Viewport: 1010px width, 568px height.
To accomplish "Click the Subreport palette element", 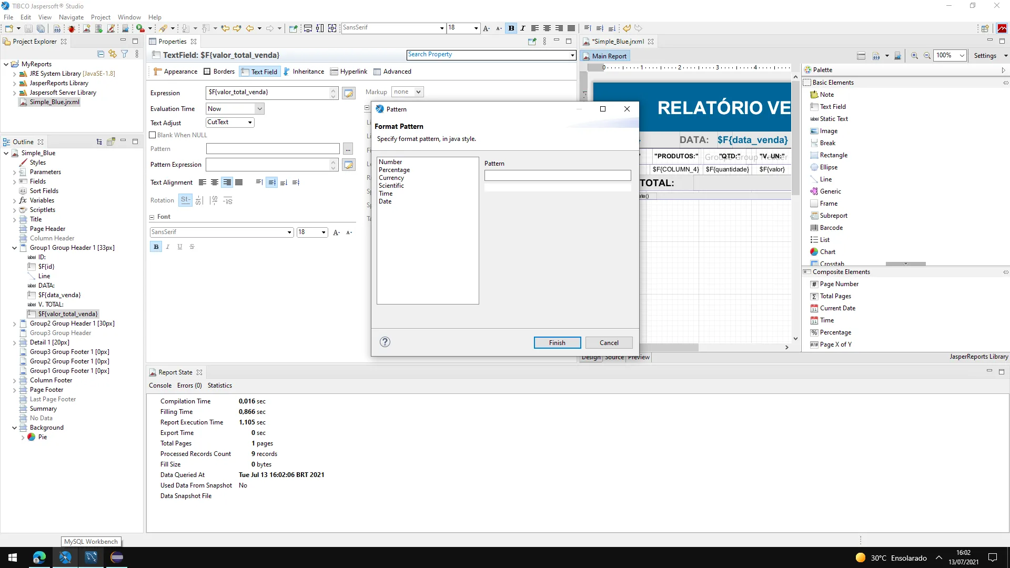I will [833, 216].
